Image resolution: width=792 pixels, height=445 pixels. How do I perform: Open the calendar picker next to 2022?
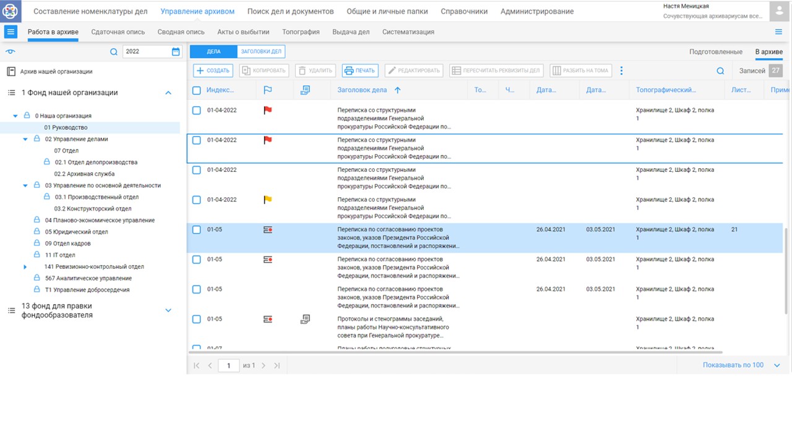pos(176,52)
